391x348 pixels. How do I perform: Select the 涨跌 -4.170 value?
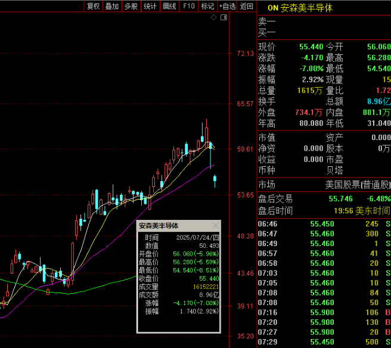[312, 58]
